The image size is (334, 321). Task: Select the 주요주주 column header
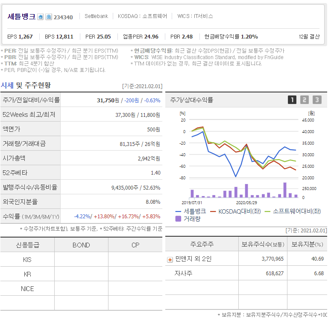202,244
